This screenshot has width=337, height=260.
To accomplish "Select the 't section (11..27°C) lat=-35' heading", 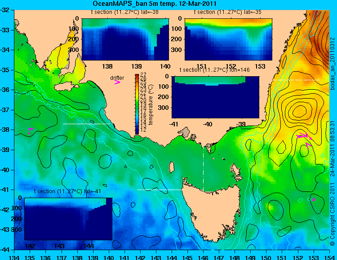I will (x=228, y=12).
